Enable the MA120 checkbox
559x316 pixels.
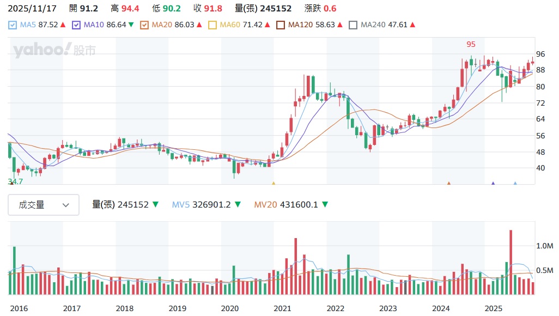click(281, 25)
